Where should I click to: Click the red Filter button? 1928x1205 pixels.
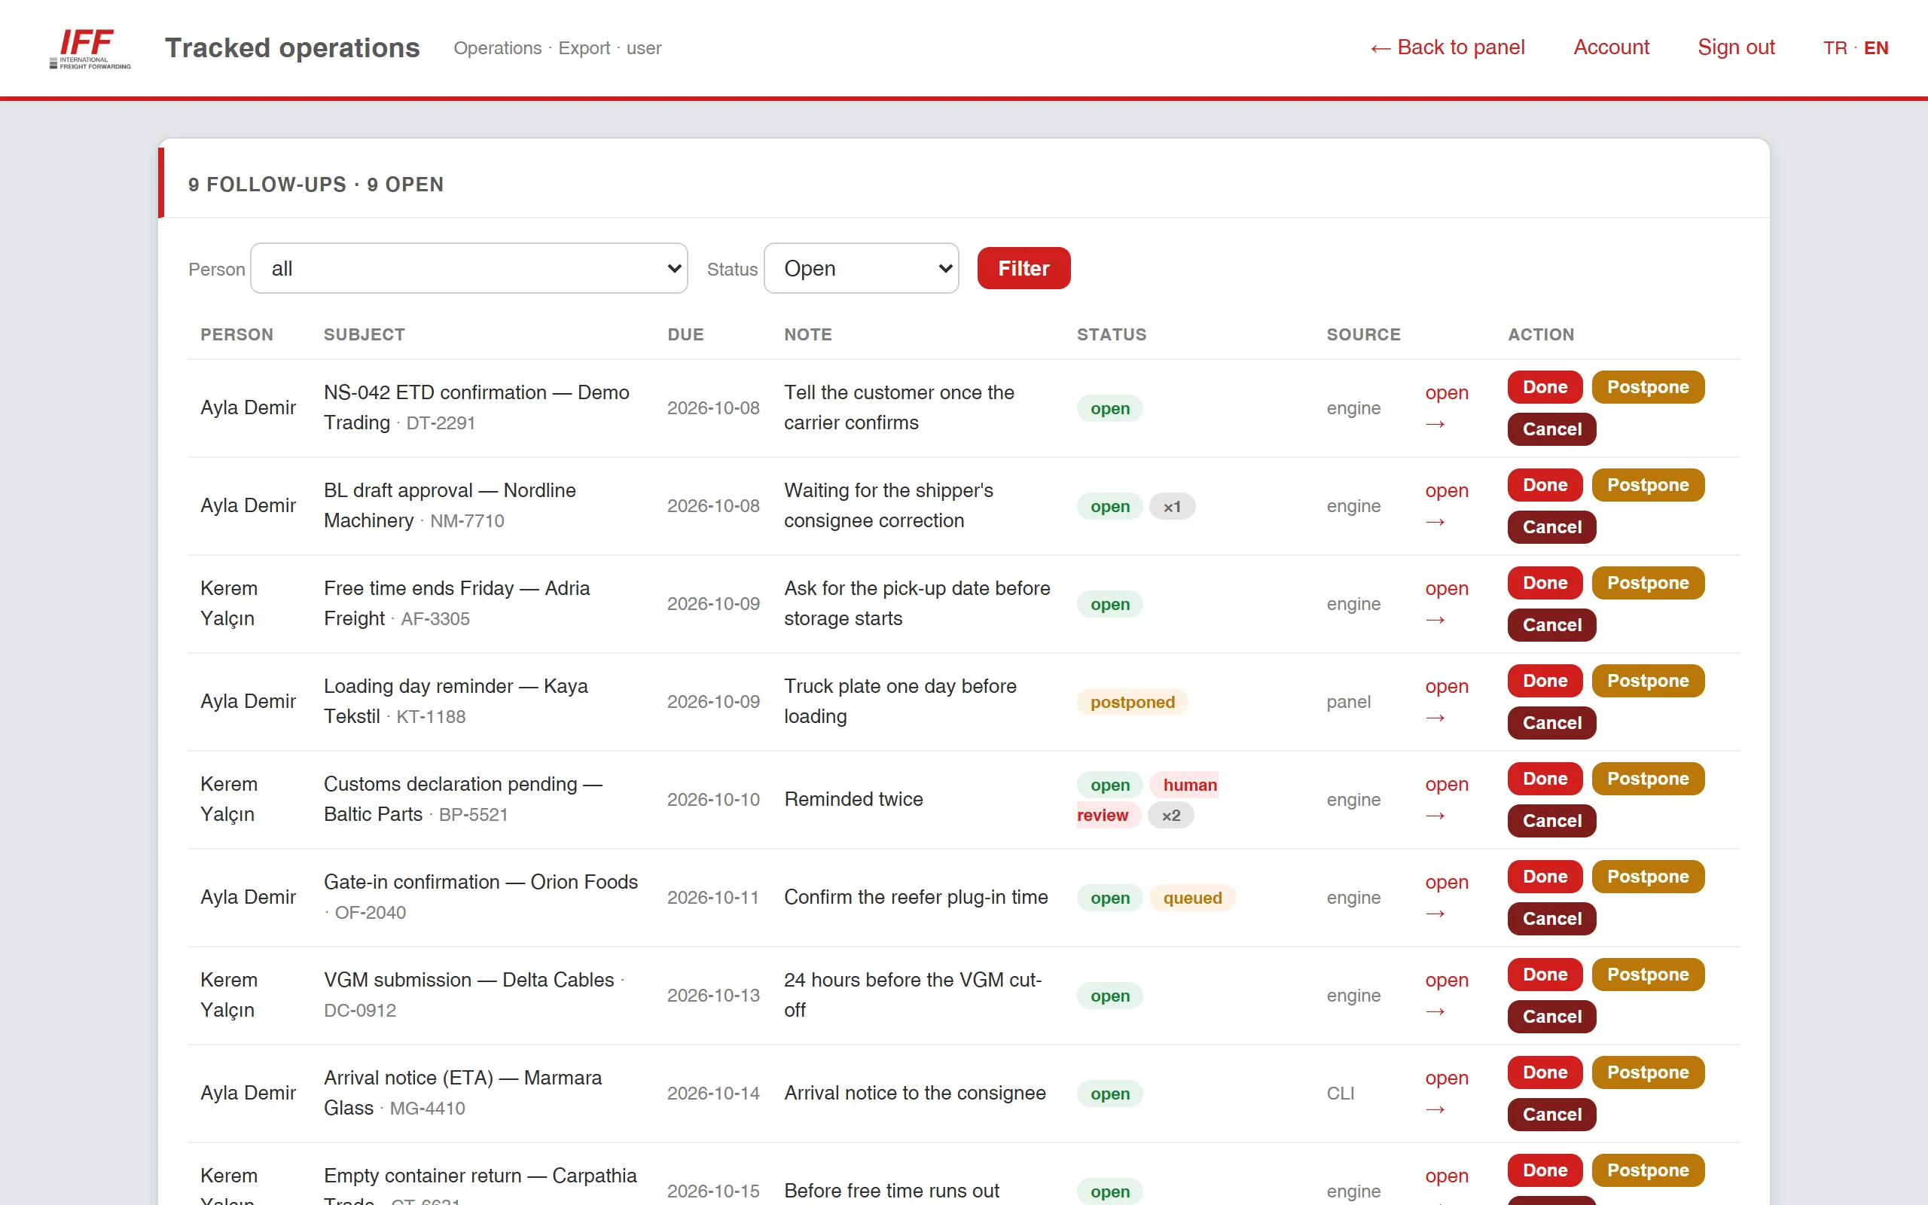[x=1023, y=269]
